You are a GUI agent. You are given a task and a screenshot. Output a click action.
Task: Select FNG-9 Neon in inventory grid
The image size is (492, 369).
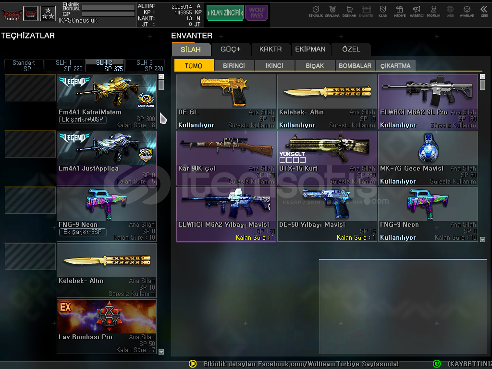tap(428, 214)
